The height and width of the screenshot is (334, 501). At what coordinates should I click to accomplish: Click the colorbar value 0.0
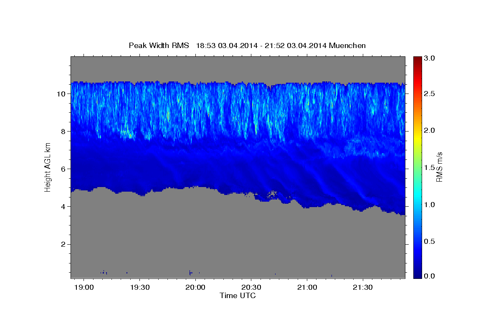click(x=429, y=276)
